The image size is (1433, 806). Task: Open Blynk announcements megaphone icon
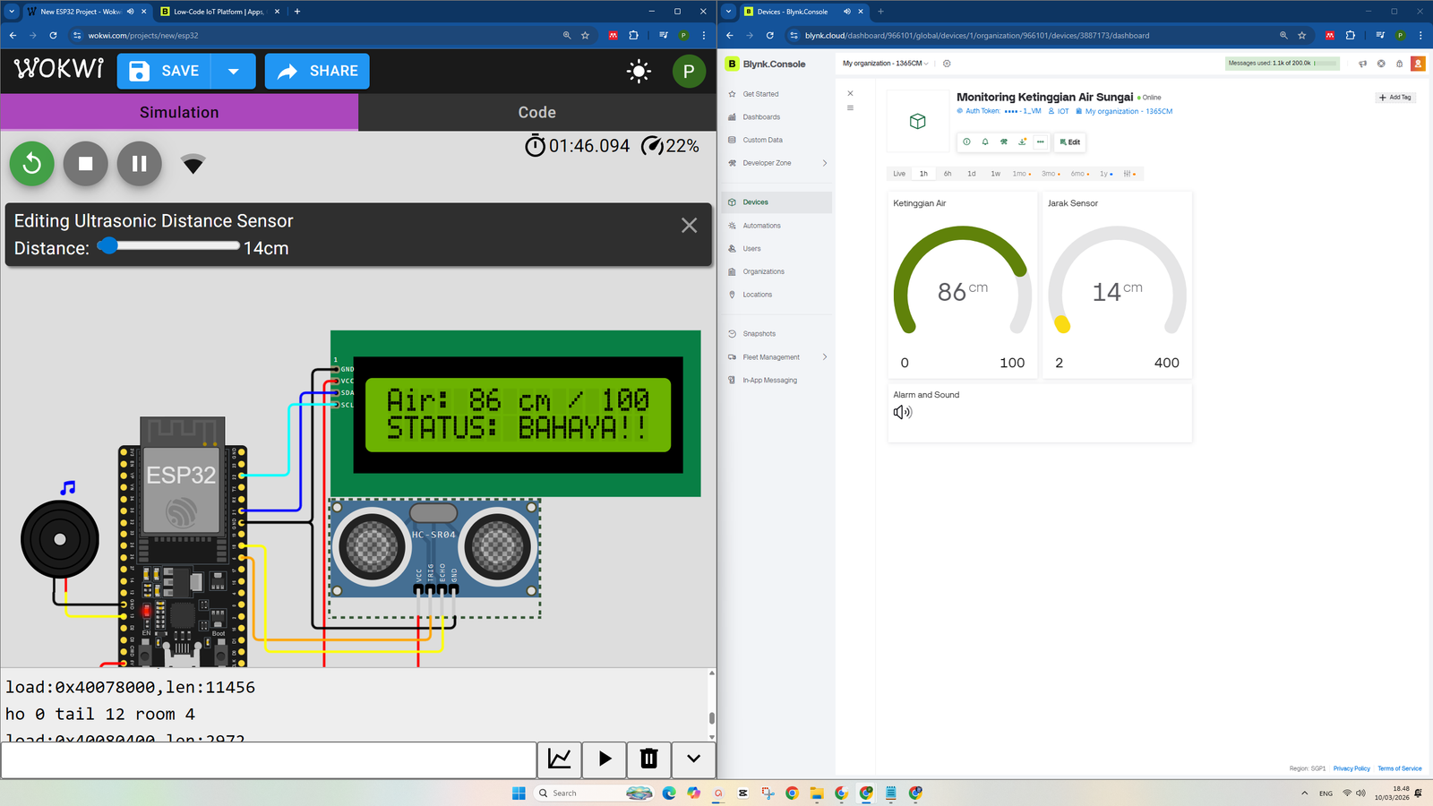click(1362, 64)
